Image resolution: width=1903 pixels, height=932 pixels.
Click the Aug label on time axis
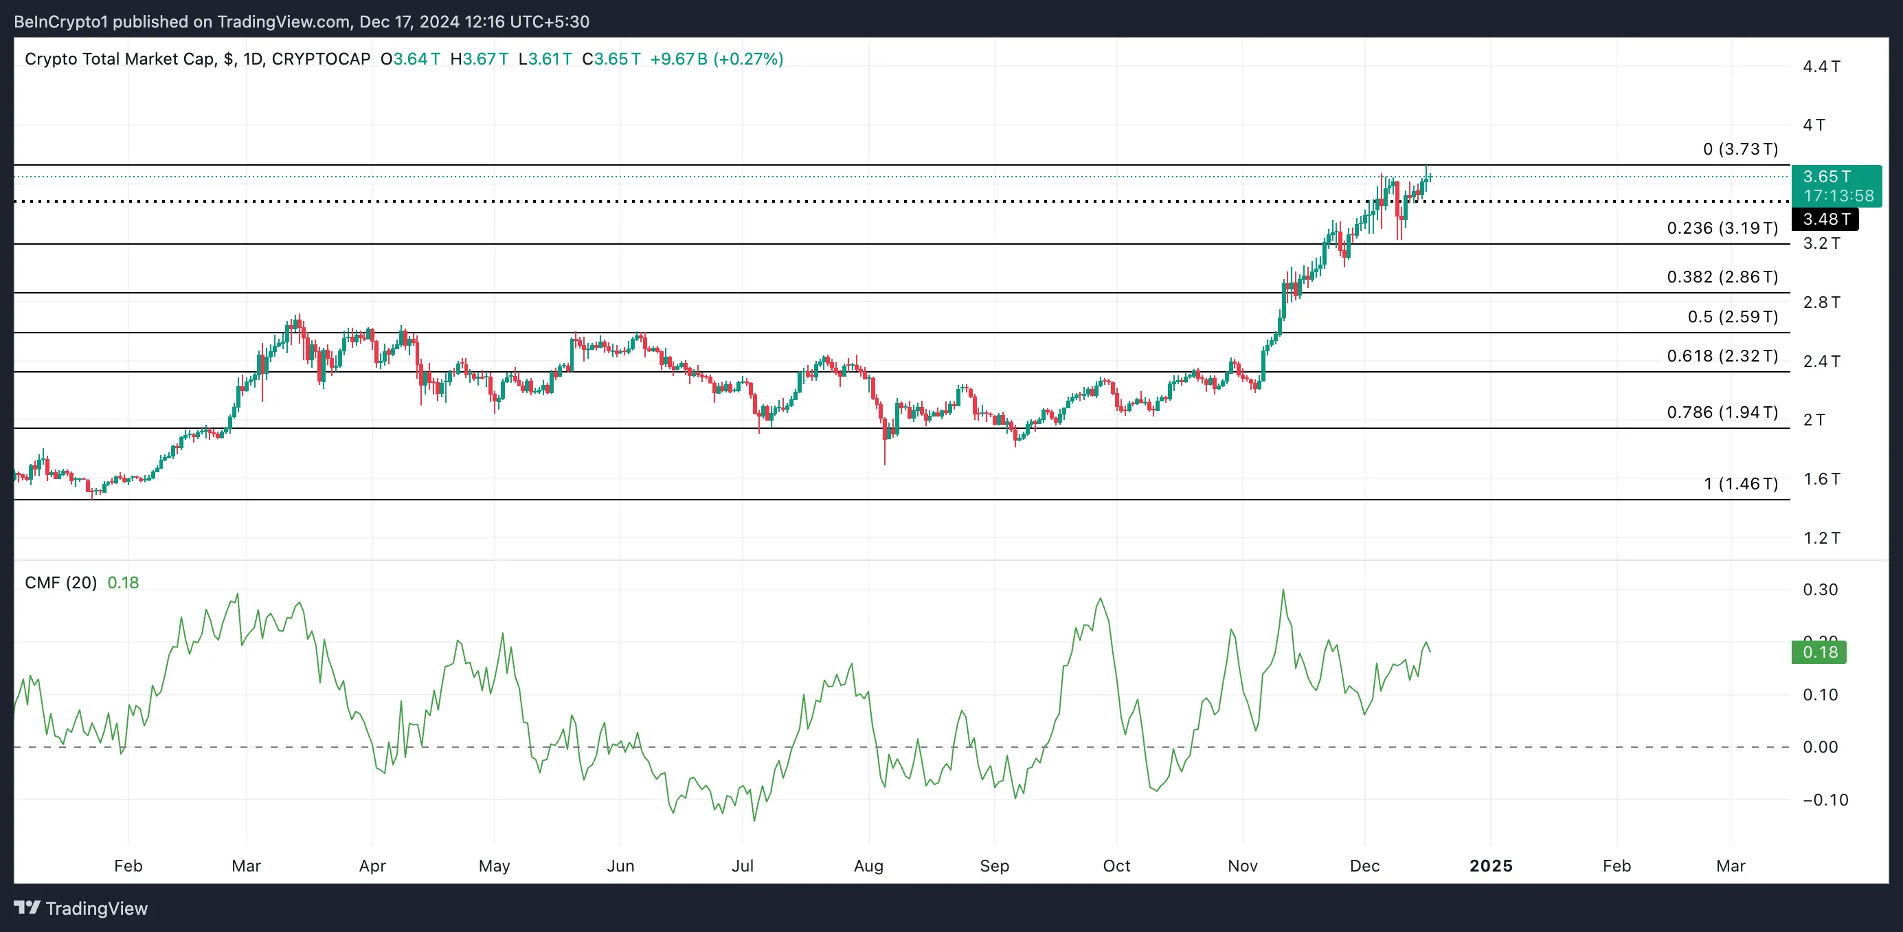click(x=868, y=865)
